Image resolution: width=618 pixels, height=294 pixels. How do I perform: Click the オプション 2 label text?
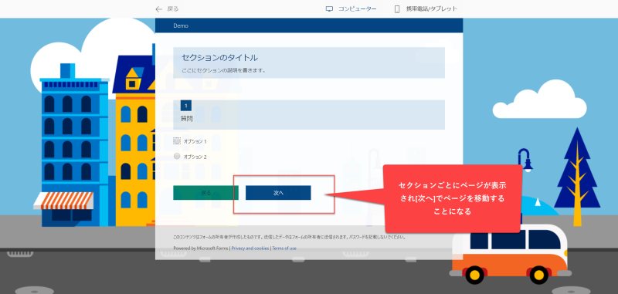coord(195,157)
